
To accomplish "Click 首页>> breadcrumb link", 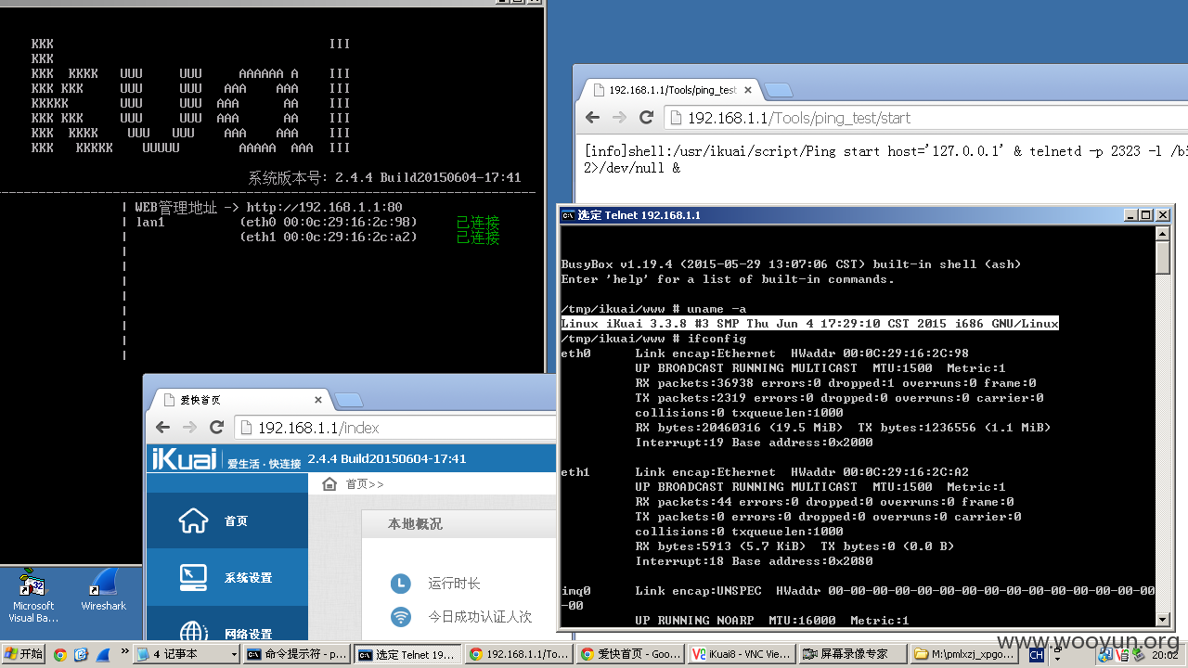I will [x=364, y=484].
